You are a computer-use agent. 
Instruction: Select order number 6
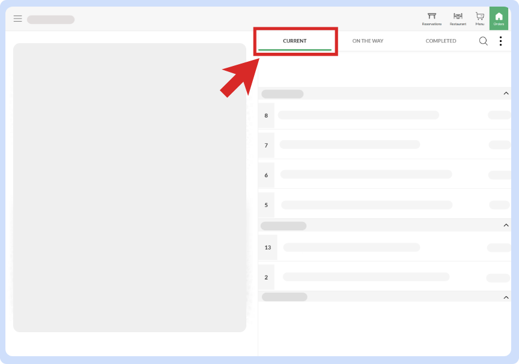[266, 175]
